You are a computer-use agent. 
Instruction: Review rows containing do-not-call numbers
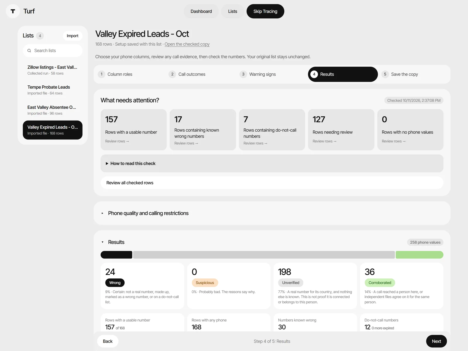272,130
